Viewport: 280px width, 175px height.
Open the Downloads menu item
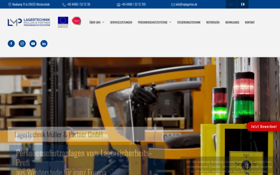coord(232,22)
